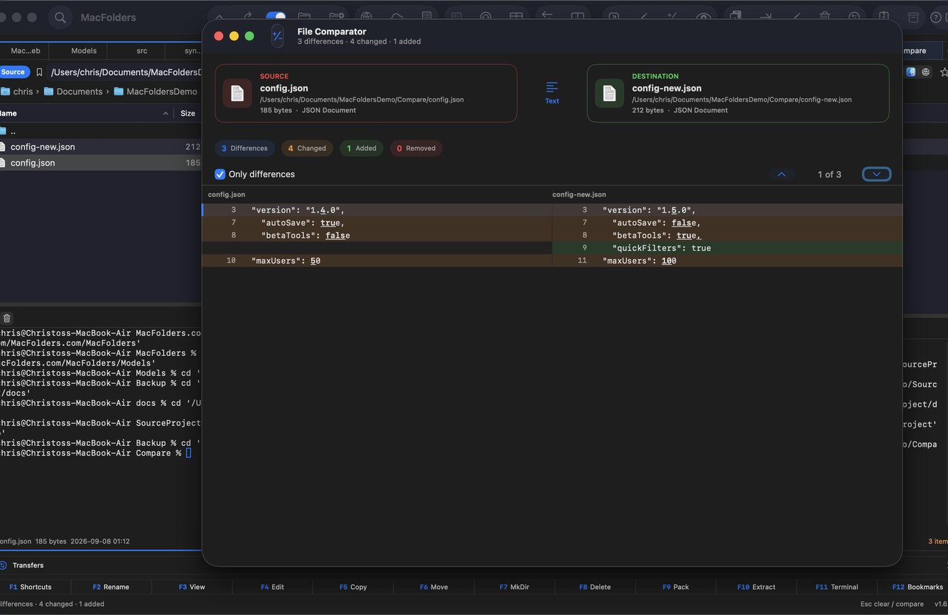This screenshot has width=948, height=615.
Task: Click the parent folder '..' icon
Action: (x=3, y=131)
